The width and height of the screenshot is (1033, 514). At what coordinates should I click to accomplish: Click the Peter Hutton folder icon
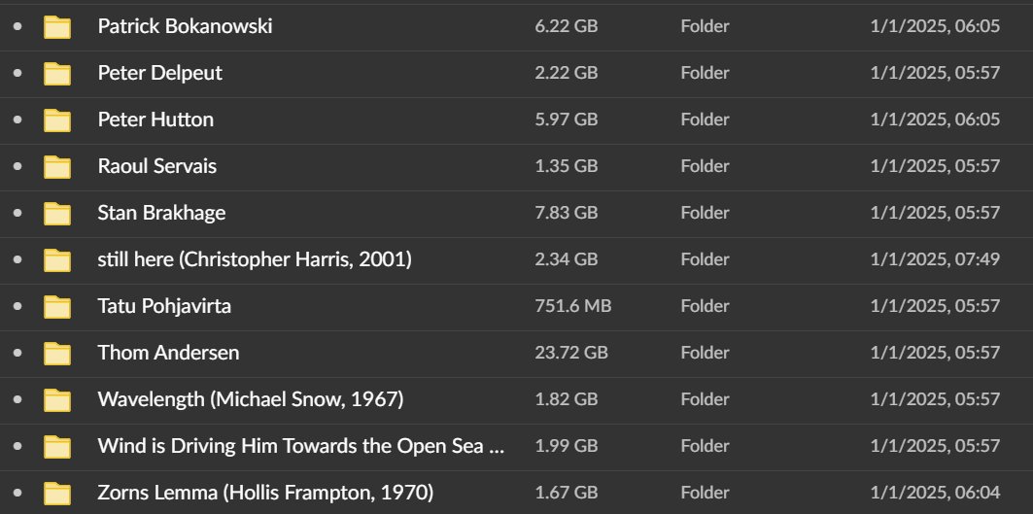[x=57, y=120]
